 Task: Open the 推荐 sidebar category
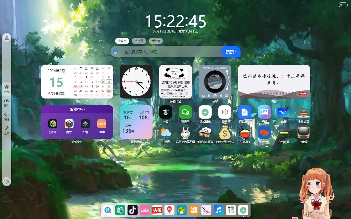coord(7,89)
